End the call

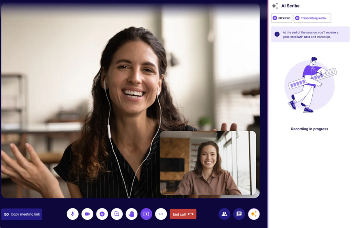tap(183, 214)
